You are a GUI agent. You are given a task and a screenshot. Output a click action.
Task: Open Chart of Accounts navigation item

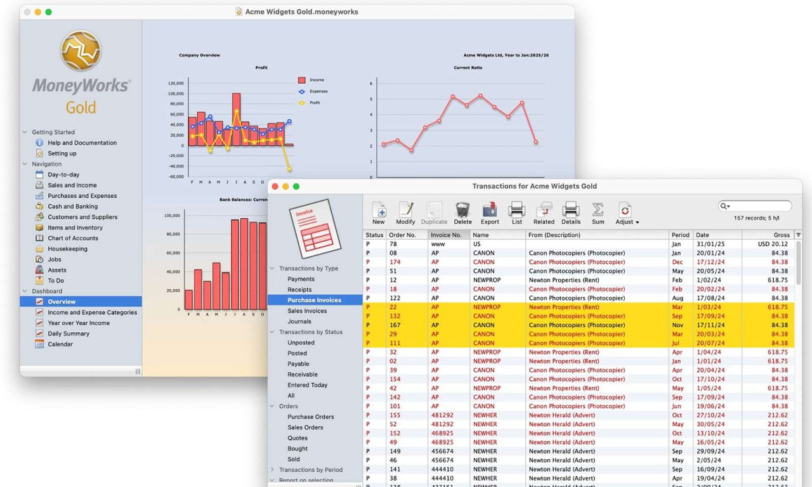click(73, 238)
